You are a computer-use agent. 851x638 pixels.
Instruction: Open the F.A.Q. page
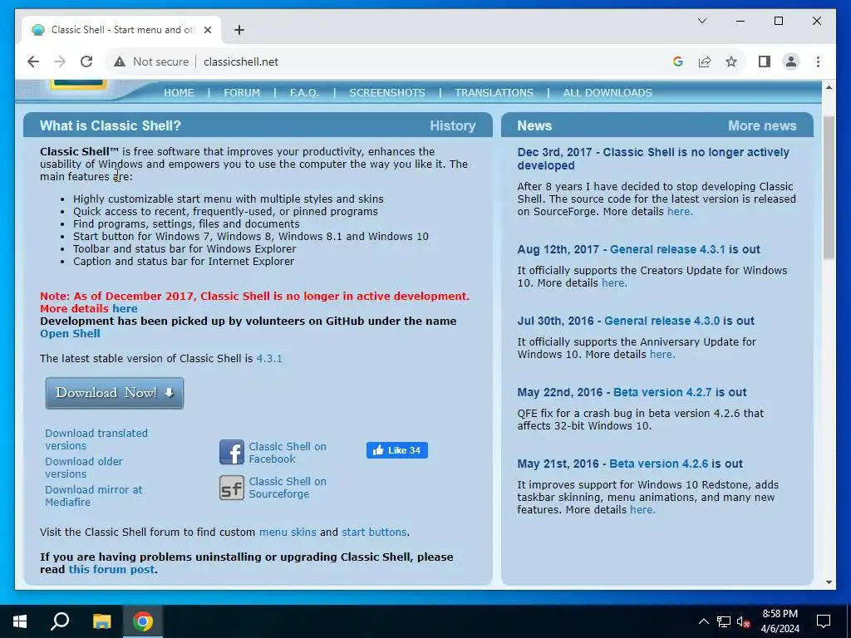click(x=304, y=93)
